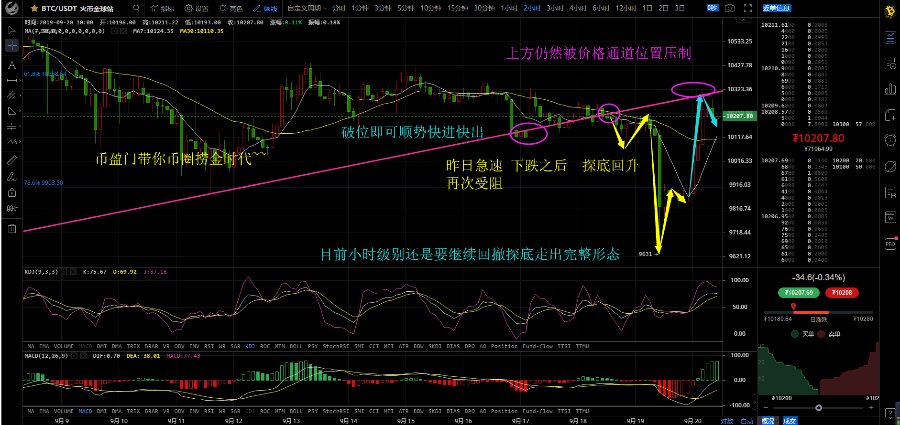Screen dimensions: 900x425
Task: Open the line chart panel icon in right sidebar
Action: tap(890, 37)
